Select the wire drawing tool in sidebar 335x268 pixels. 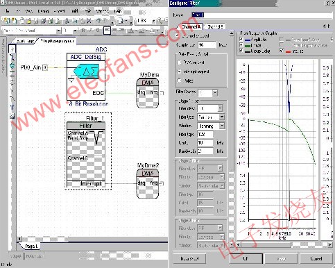(x=12, y=57)
